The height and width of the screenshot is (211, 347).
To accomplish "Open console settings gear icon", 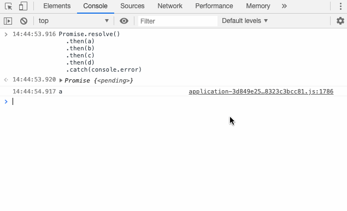I will point(340,21).
